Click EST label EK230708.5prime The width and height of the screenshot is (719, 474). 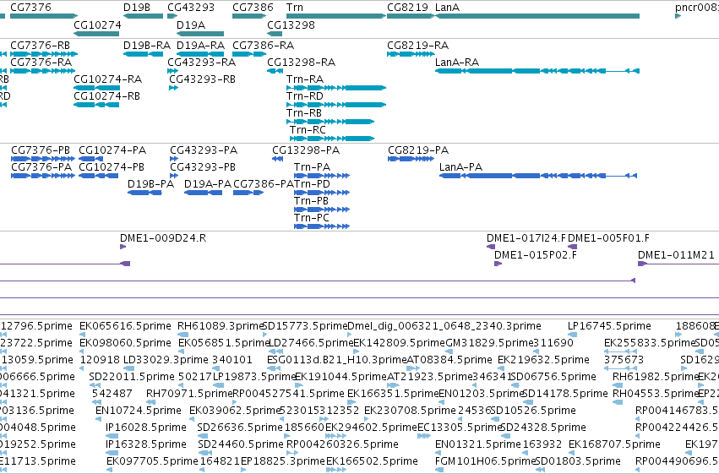coord(410,411)
